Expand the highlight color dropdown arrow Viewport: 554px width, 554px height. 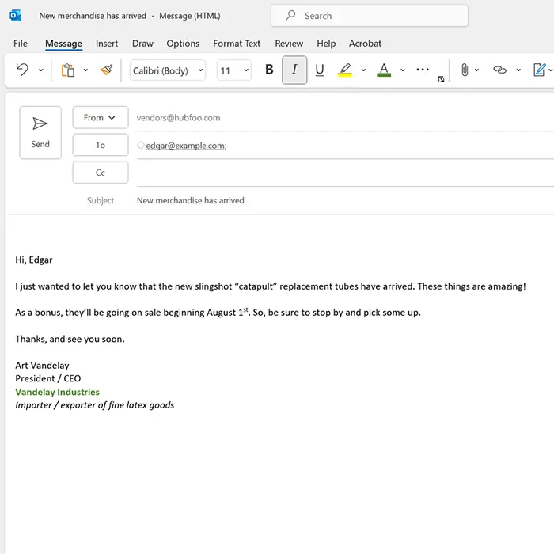(363, 70)
